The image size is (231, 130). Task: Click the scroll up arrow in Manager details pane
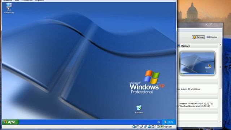click(221, 44)
